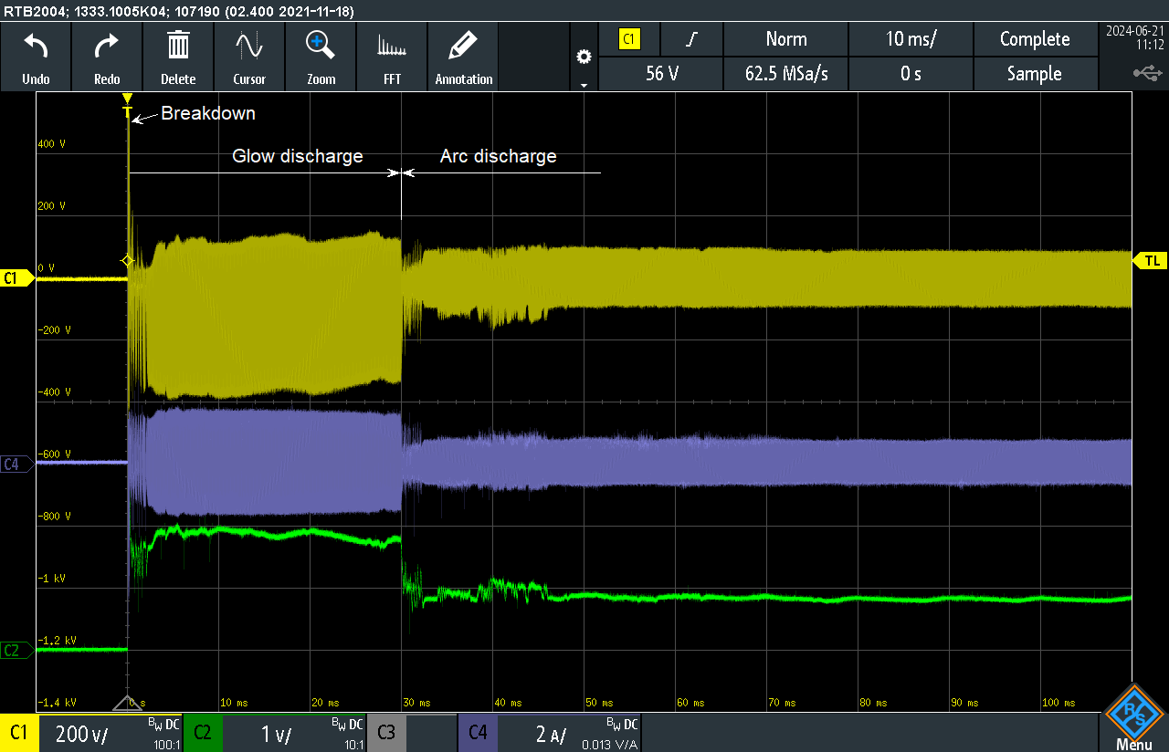Select the Annotation pen tool
The width and height of the screenshot is (1169, 752).
[463, 57]
